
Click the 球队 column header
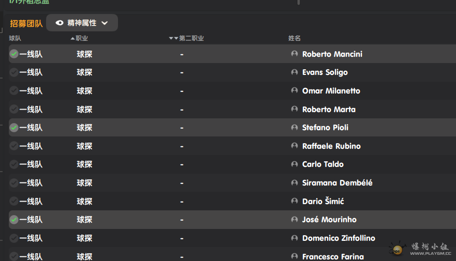15,38
